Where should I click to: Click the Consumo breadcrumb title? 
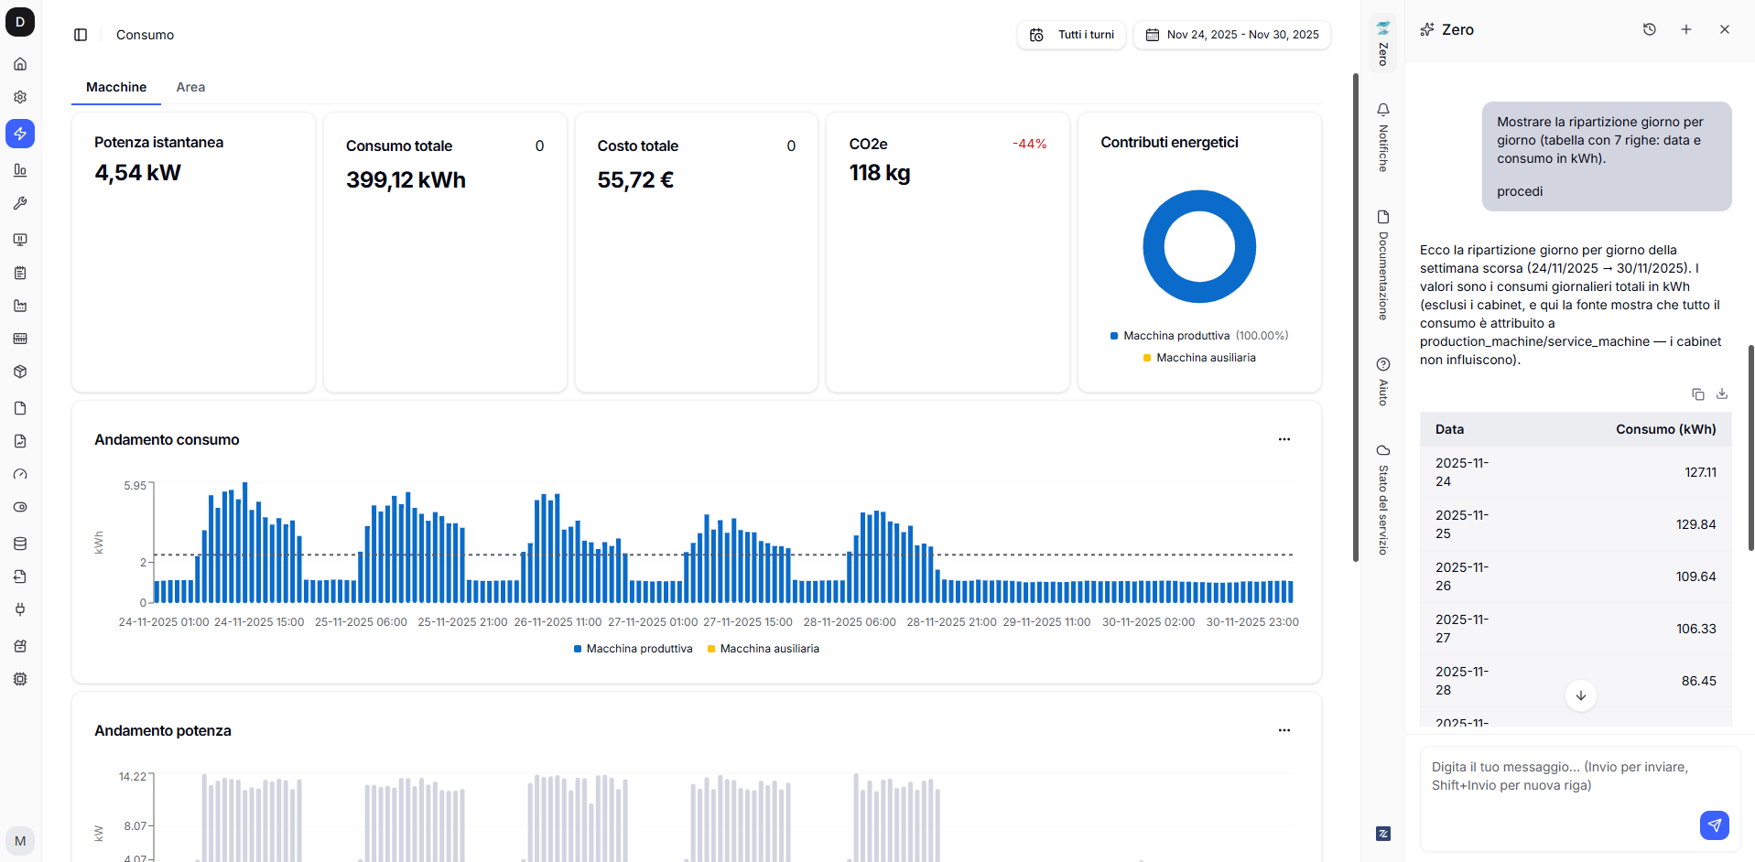(145, 35)
